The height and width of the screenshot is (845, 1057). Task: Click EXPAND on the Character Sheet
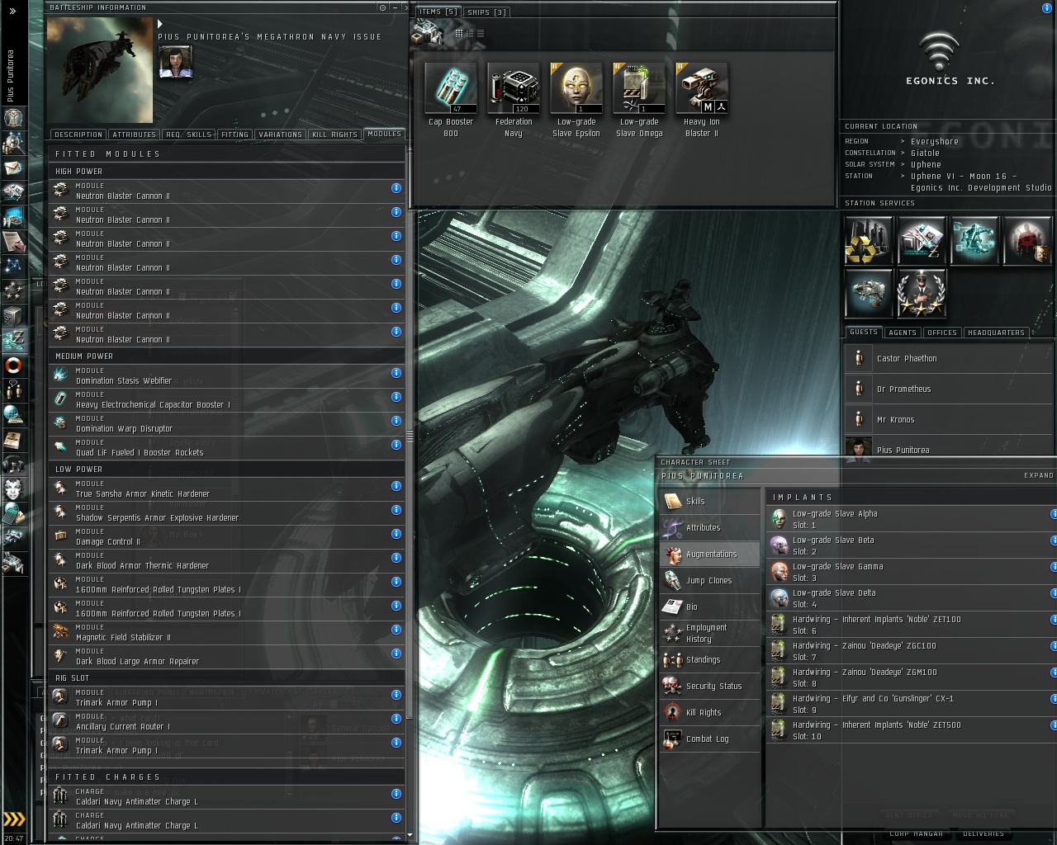point(1038,475)
